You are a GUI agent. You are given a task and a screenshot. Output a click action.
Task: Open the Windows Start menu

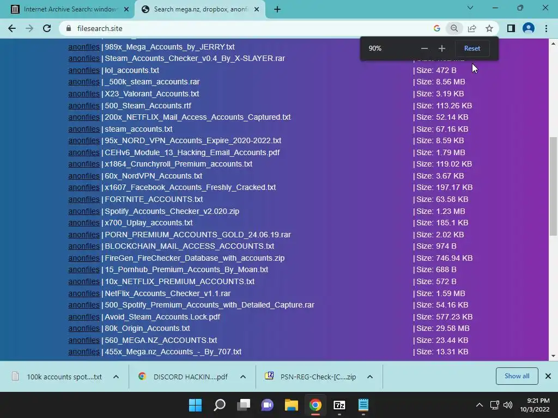tap(195, 405)
